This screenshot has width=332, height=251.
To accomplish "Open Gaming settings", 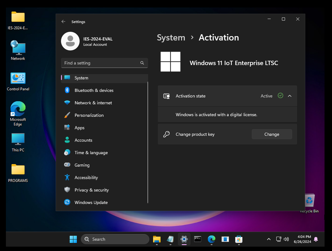I will pyautogui.click(x=104, y=165).
